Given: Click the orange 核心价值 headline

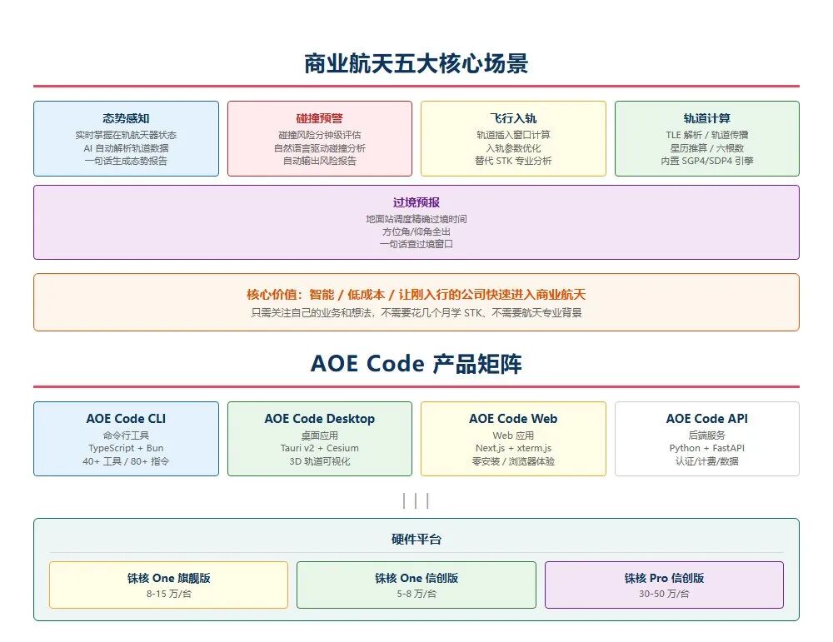Looking at the screenshot, I should (416, 294).
